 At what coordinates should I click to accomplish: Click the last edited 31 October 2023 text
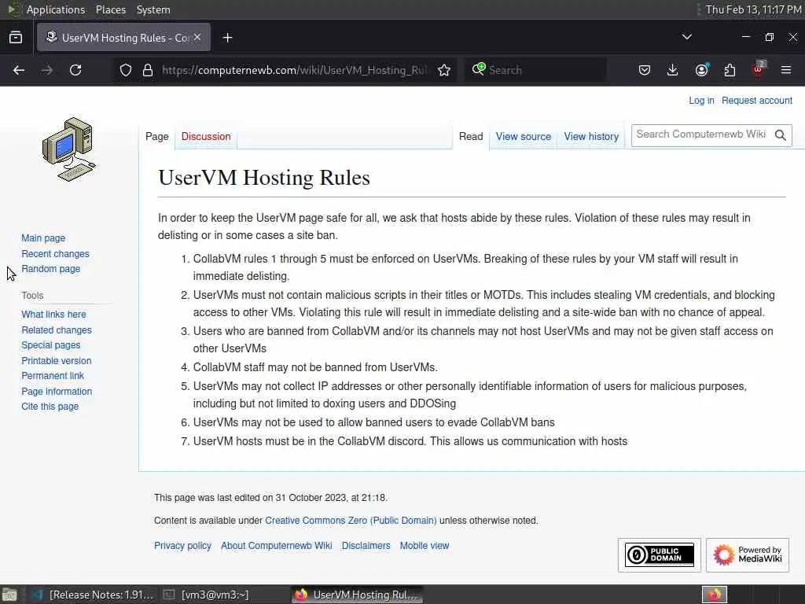pyautogui.click(x=270, y=498)
